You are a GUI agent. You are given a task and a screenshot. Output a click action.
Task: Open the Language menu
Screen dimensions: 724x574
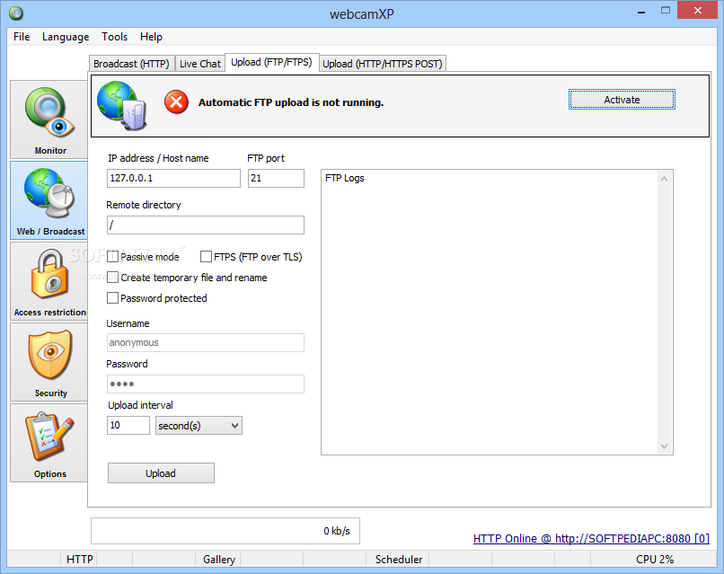coord(66,37)
